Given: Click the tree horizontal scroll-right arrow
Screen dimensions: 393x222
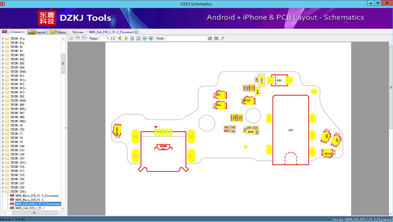Looking at the screenshot, I should (x=59, y=213).
